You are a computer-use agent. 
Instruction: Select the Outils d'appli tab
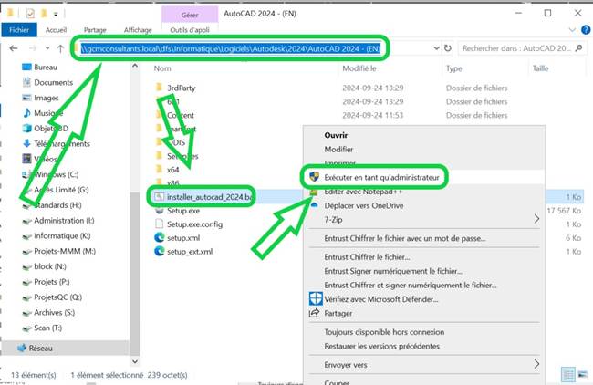tap(190, 30)
